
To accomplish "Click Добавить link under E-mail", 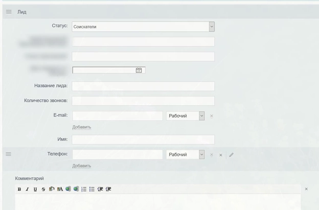I will click(x=81, y=127).
